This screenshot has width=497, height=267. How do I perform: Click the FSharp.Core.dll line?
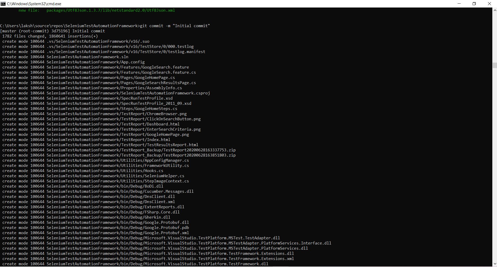coord(91,212)
